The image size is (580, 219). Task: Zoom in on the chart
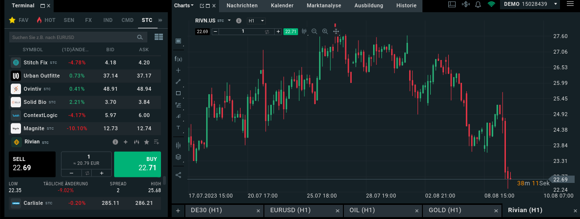click(x=325, y=31)
